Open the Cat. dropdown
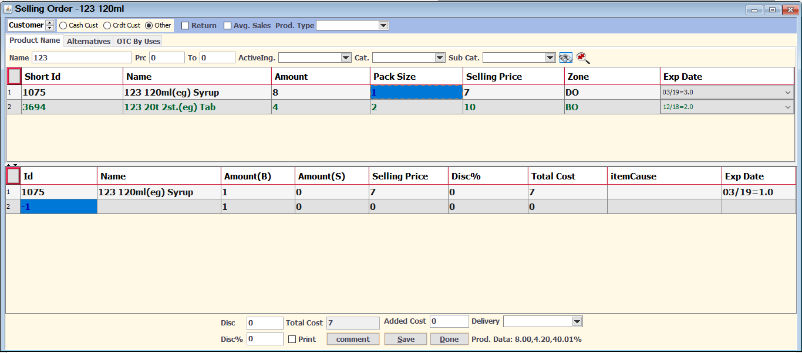The image size is (802, 353). click(x=440, y=57)
